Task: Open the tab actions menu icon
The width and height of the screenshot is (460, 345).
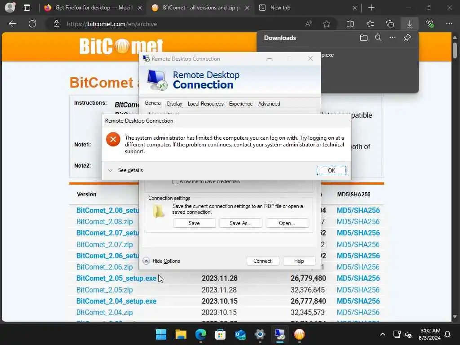Action: tap(27, 8)
